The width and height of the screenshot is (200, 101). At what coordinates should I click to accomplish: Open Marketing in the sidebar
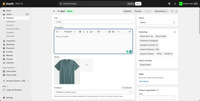click(10, 45)
